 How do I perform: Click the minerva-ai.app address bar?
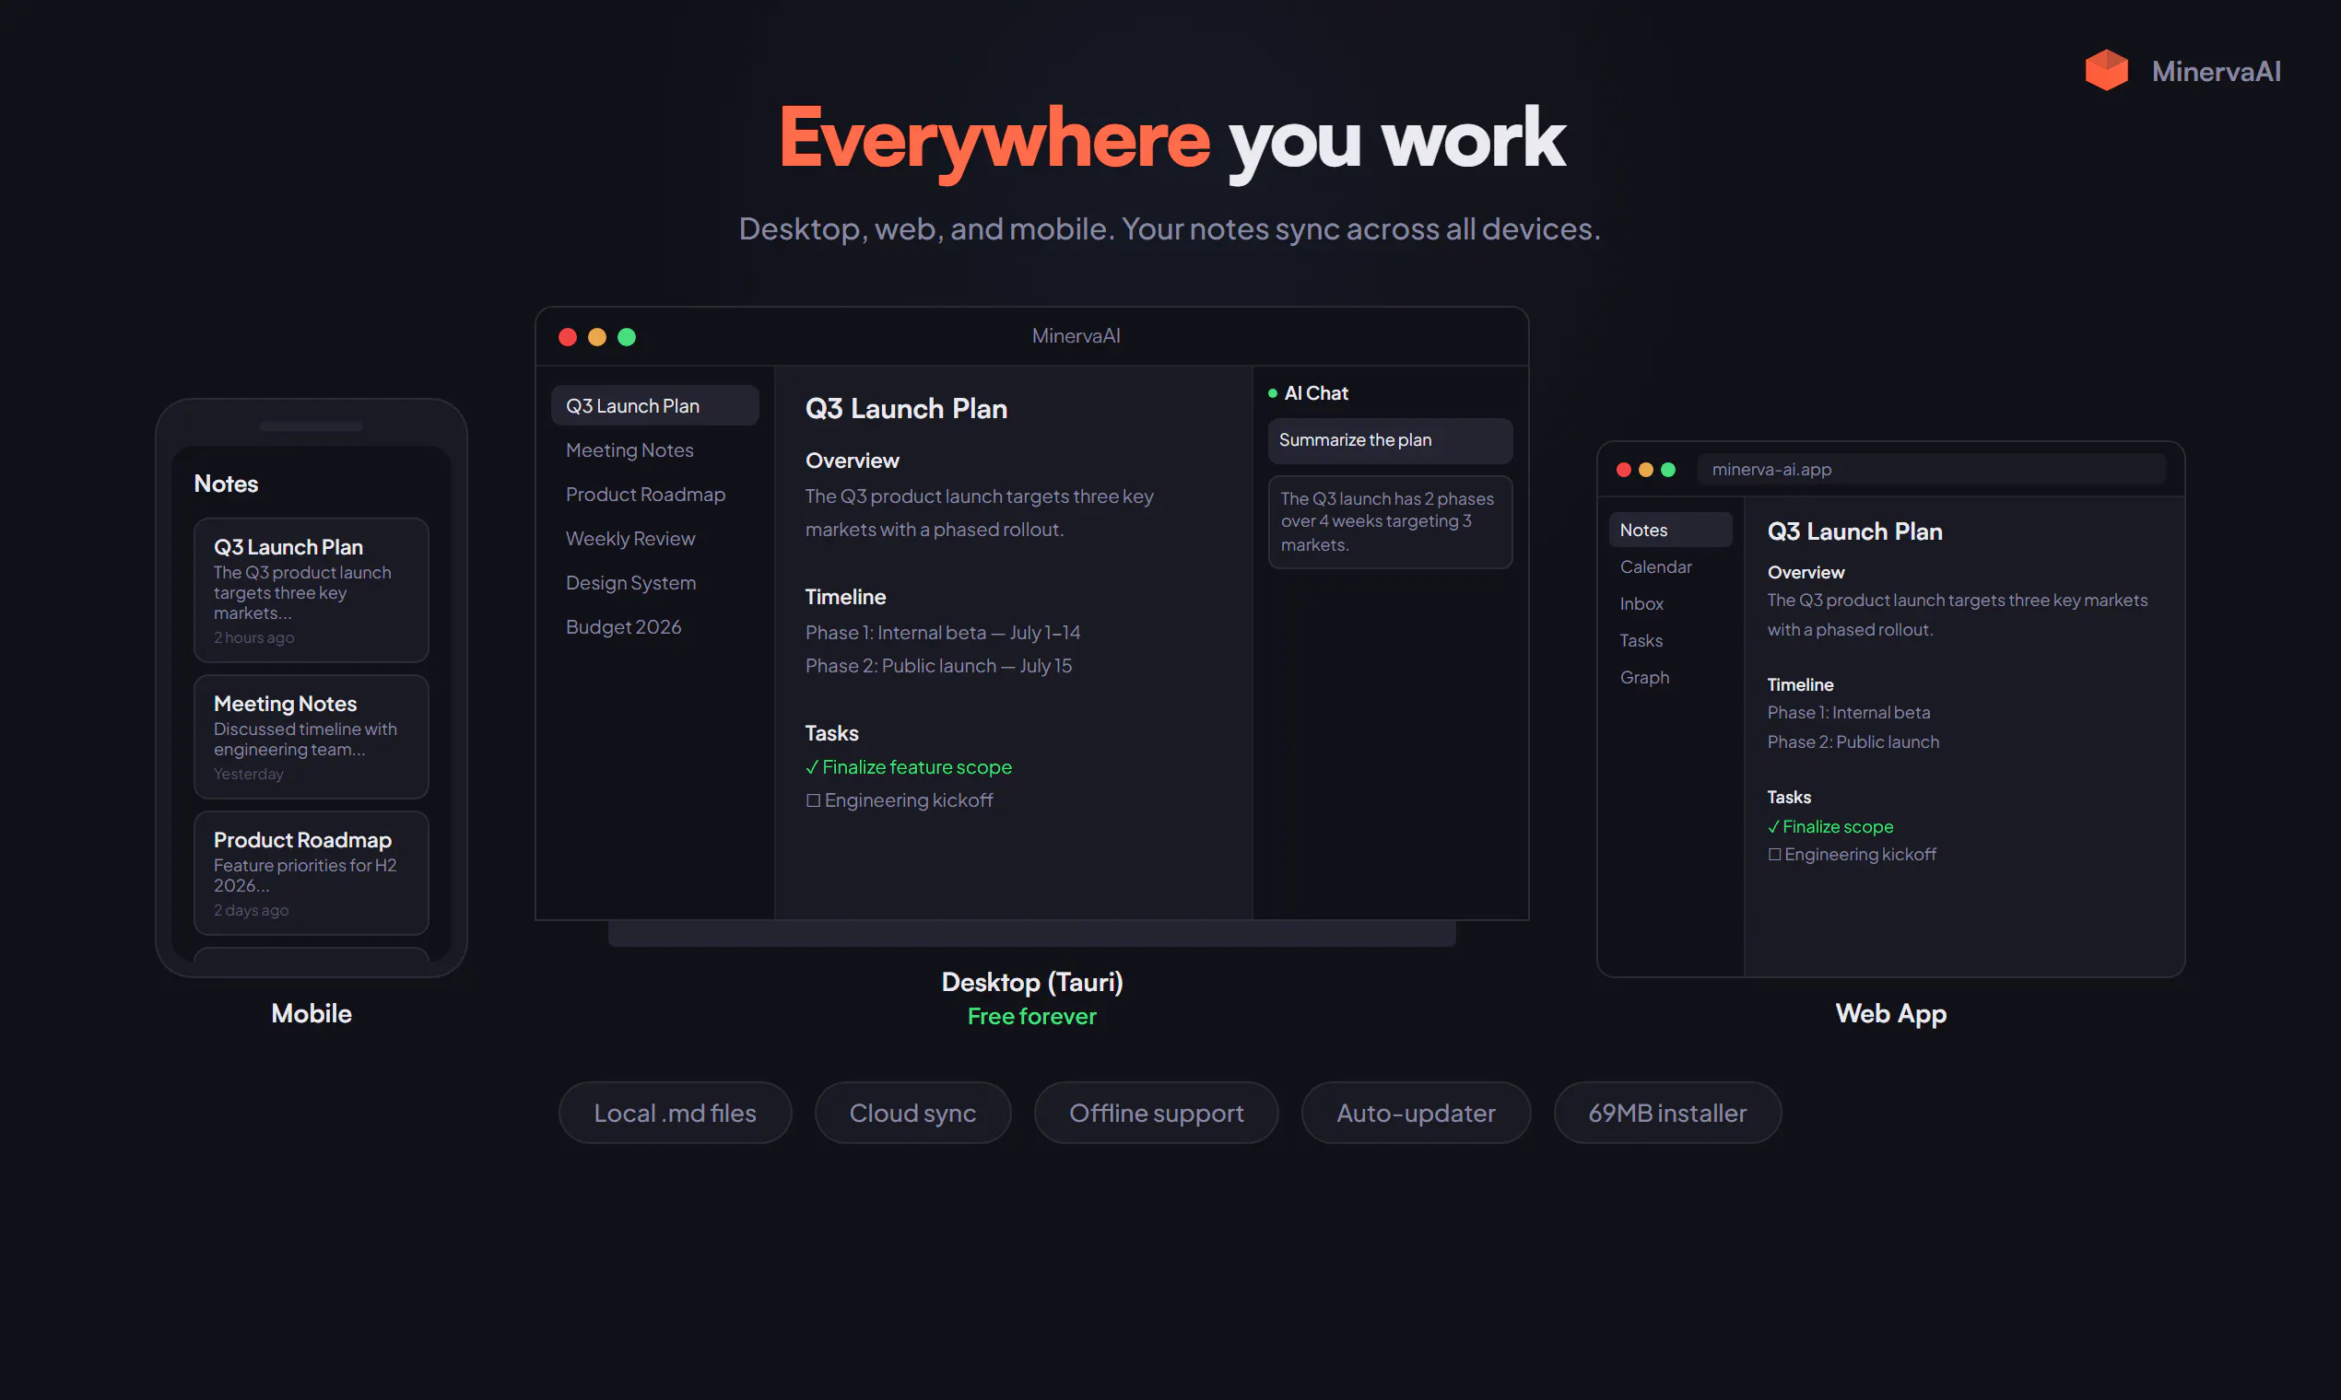pos(1932,470)
